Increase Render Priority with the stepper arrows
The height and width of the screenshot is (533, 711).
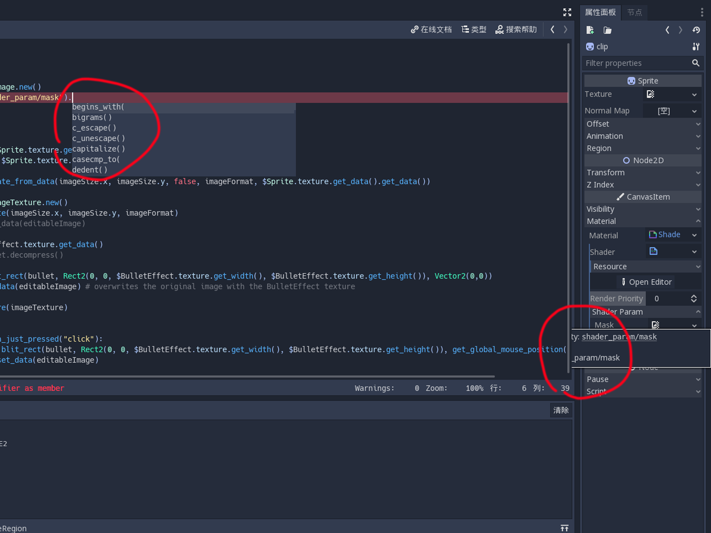click(694, 298)
